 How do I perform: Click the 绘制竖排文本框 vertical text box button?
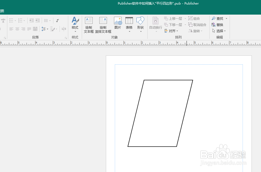click(103, 25)
